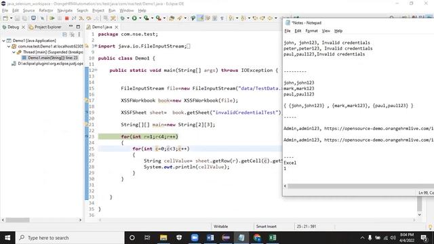
Task: Open the New icon dropdown arrow
Action: [x=11, y=18]
